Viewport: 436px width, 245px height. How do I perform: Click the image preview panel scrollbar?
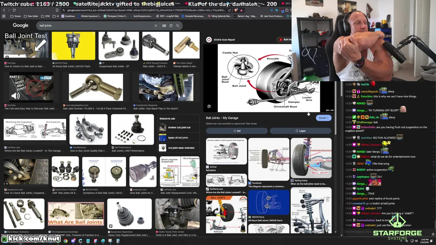pyautogui.click(x=336, y=107)
